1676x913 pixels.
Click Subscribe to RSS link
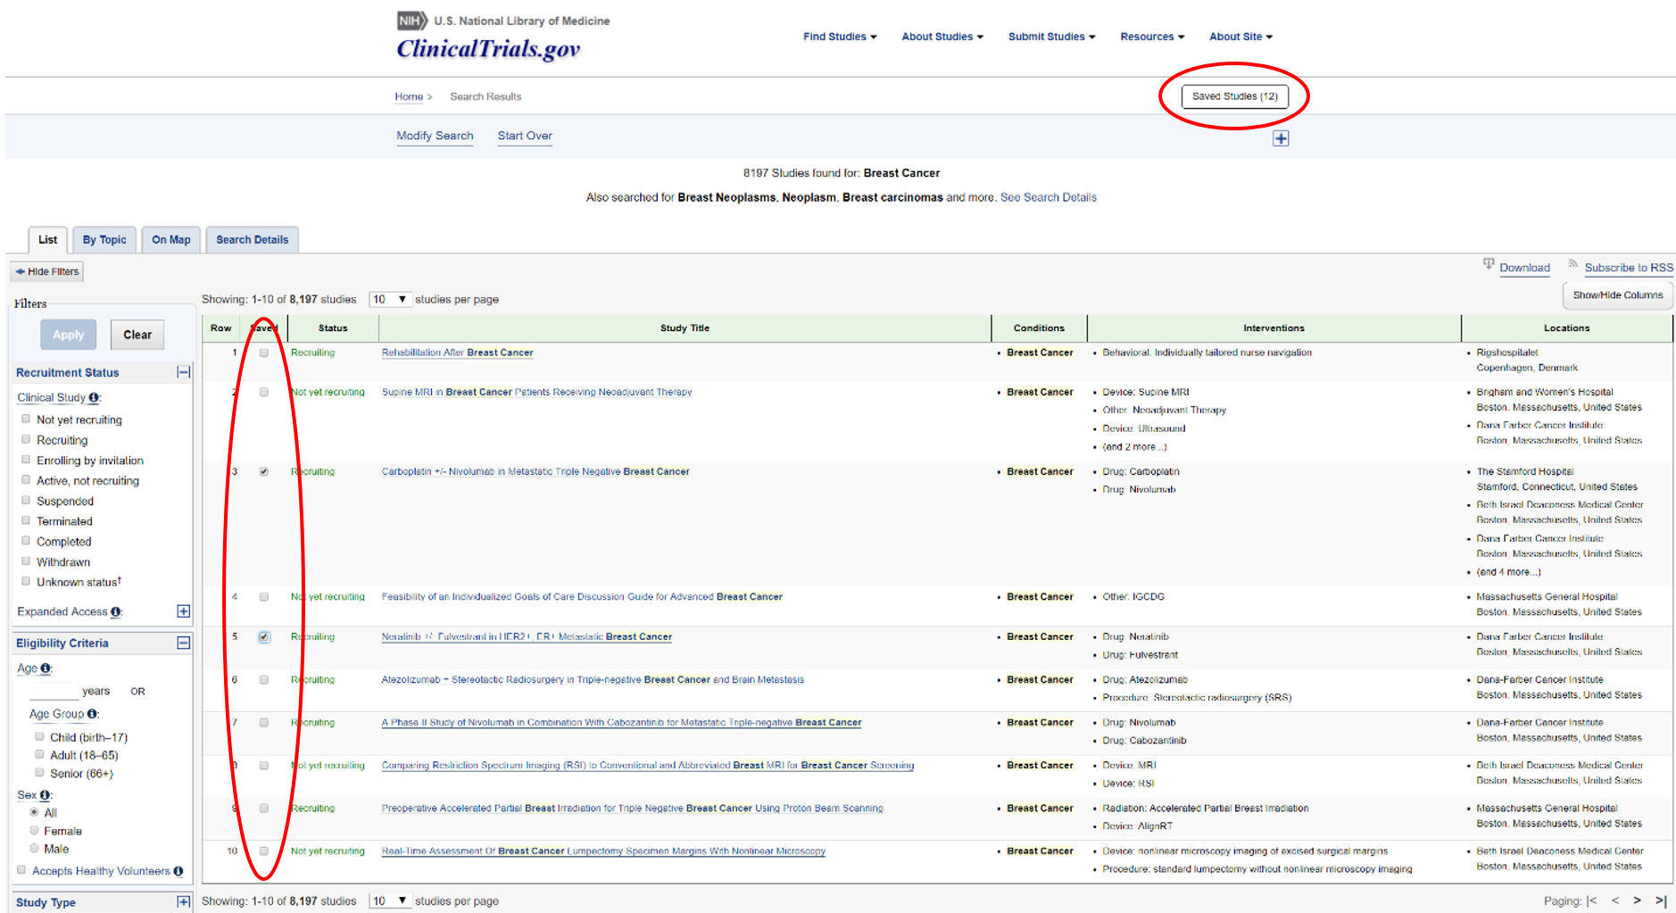pyautogui.click(x=1629, y=268)
